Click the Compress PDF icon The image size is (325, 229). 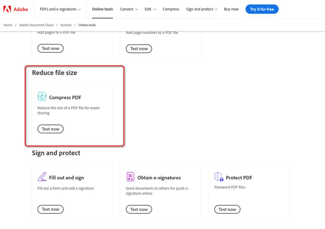click(42, 97)
